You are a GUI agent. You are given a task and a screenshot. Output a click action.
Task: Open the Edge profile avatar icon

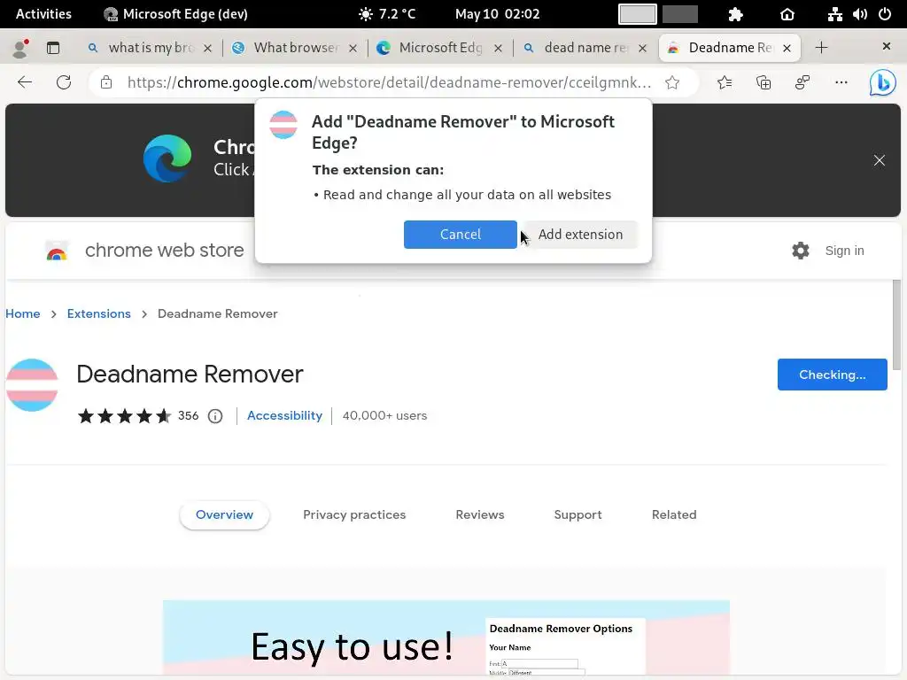click(20, 48)
